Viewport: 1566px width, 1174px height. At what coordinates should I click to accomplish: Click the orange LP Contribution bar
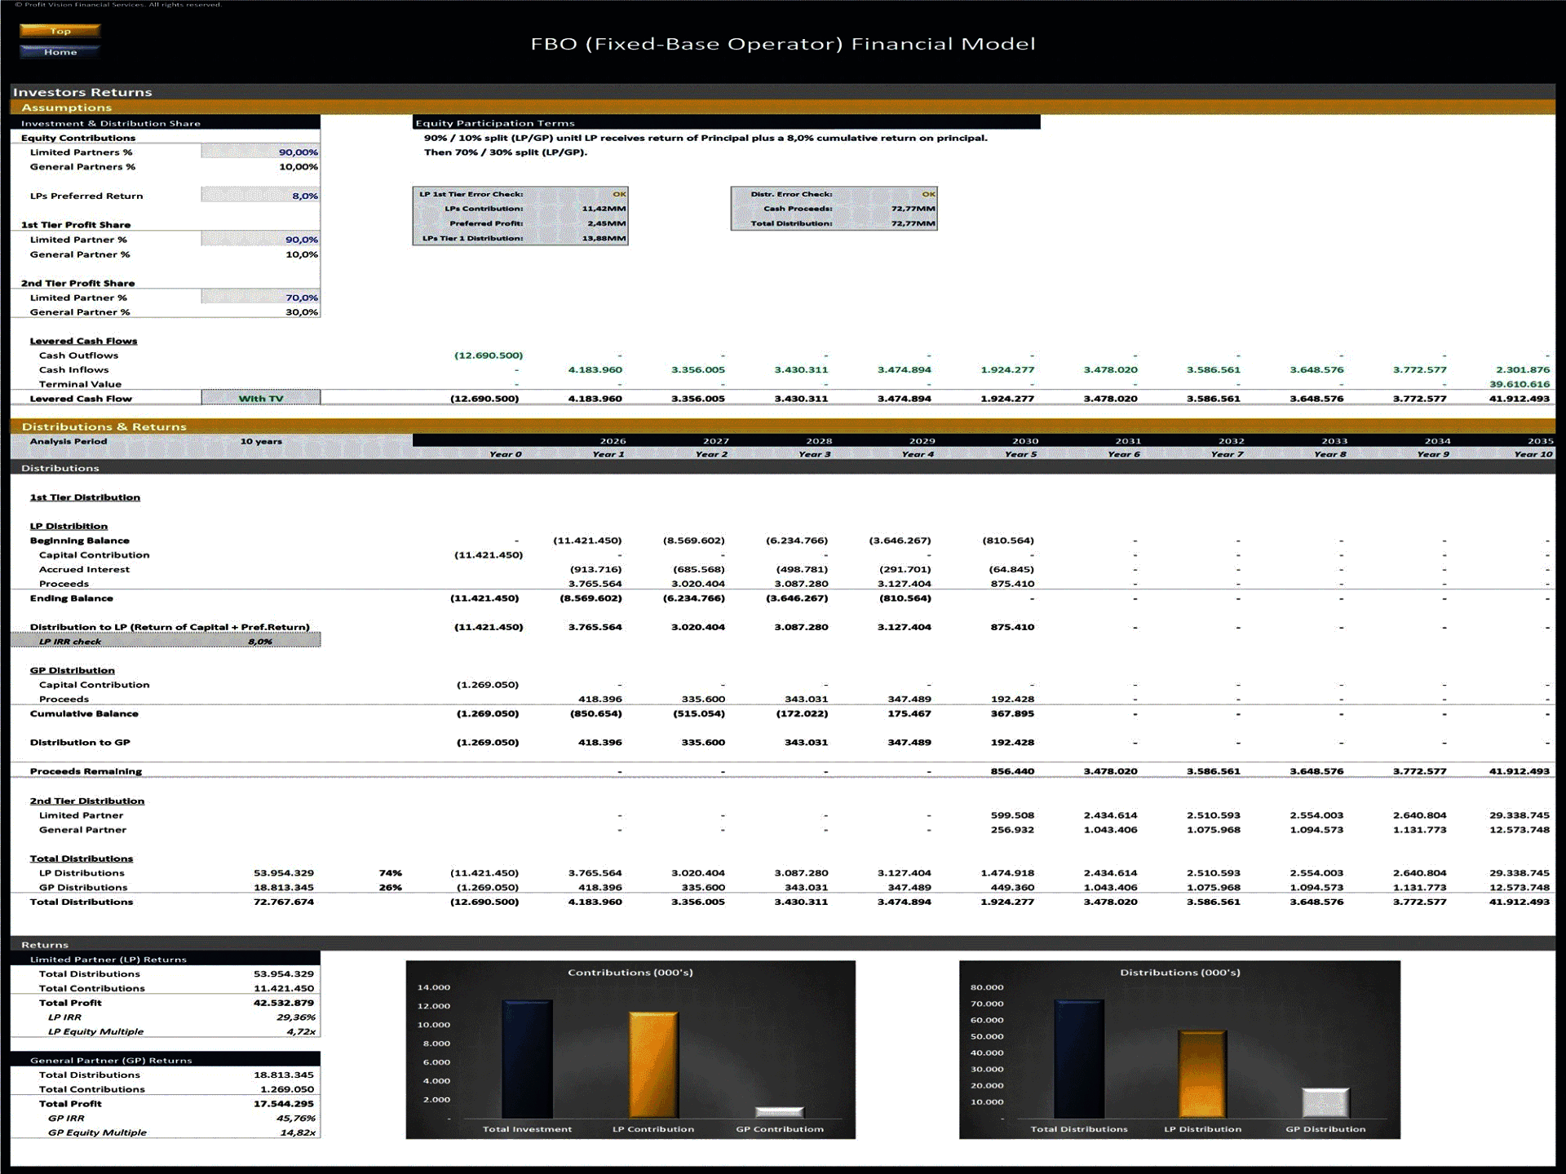[x=653, y=1064]
